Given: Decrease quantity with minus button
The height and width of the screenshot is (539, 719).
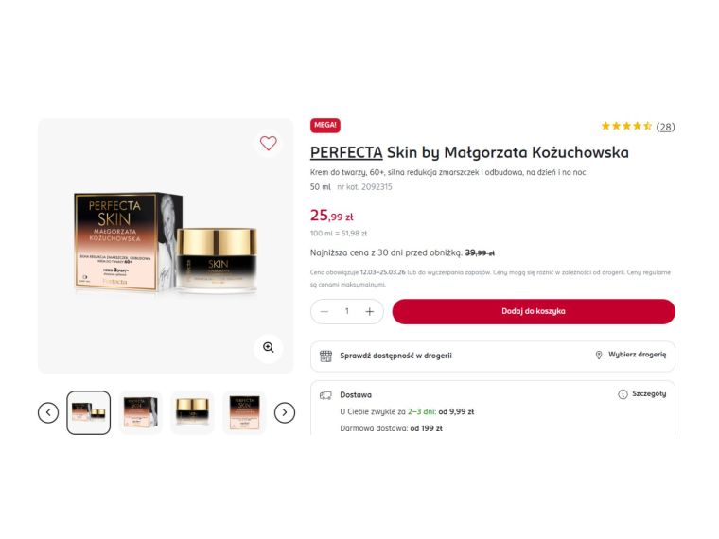Looking at the screenshot, I should 324,312.
